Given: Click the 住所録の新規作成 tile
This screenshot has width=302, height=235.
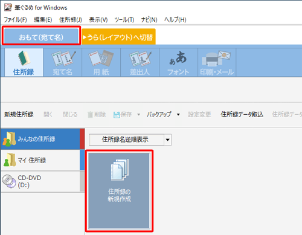Looking at the screenshot, I should point(119,191).
